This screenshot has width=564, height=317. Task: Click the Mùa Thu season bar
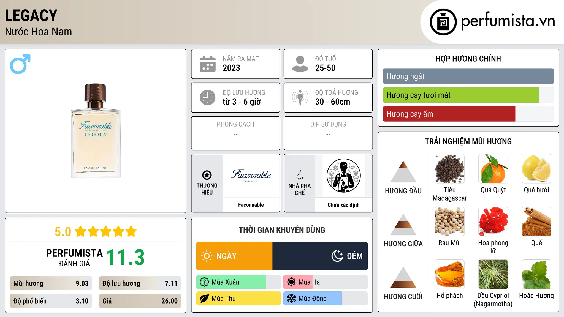(238, 299)
